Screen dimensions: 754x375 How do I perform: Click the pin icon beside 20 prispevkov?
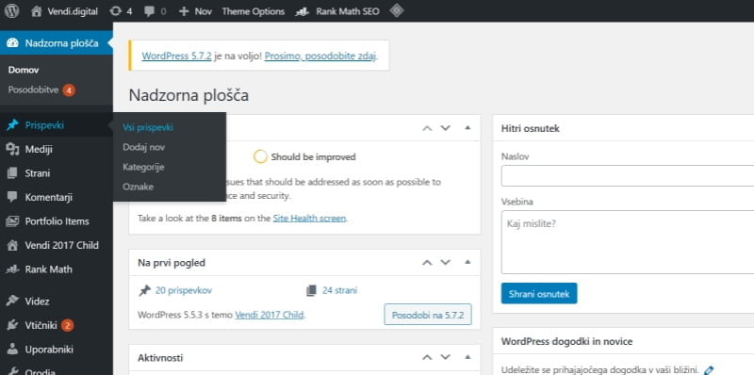pyautogui.click(x=144, y=290)
